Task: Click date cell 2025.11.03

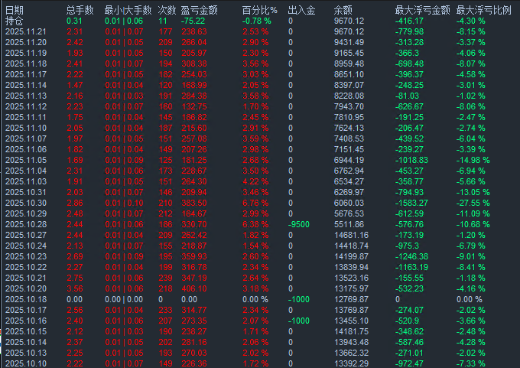Action: tap(26, 181)
